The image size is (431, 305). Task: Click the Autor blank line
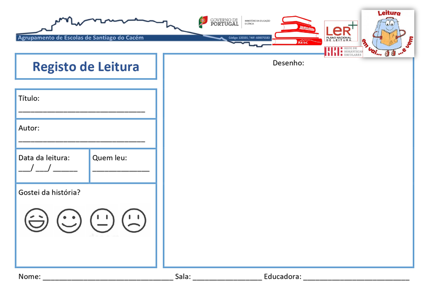point(81,140)
